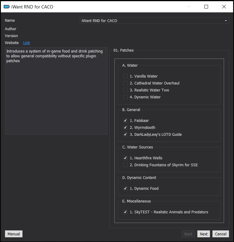Click the iWant RND for CACO name field
This screenshot has width=234, height=242.
154,21
